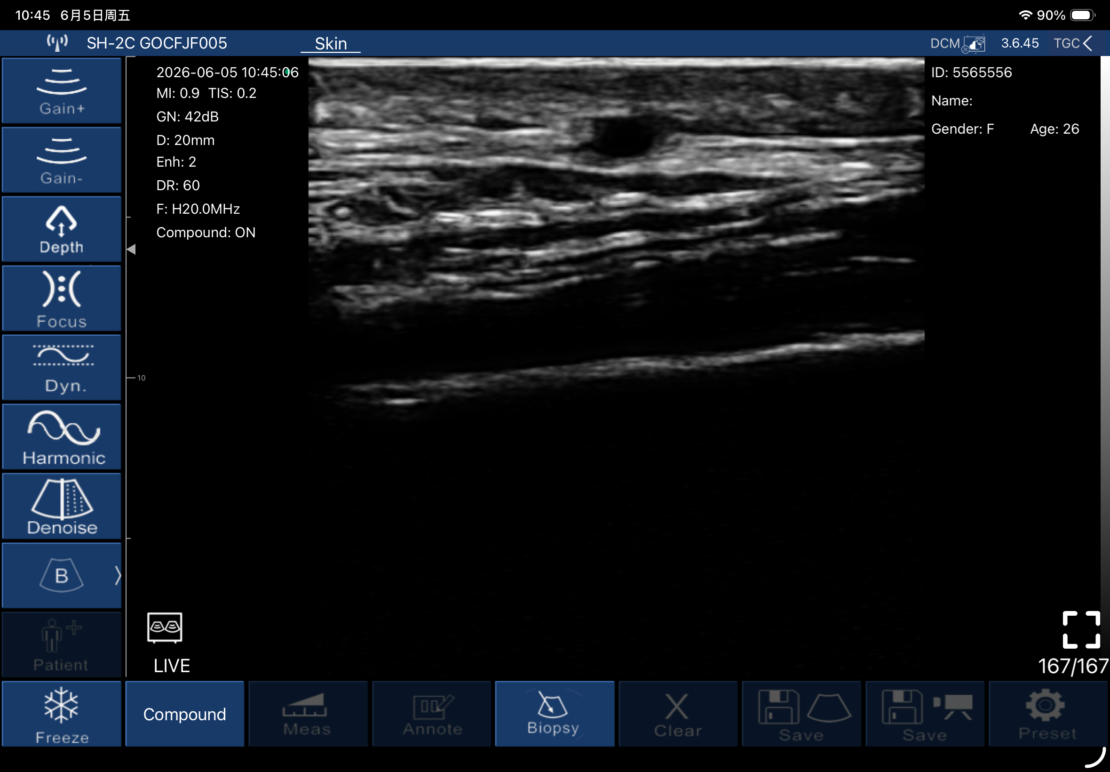Decrease gain with the Gain- button
This screenshot has width=1110, height=772.
61,160
